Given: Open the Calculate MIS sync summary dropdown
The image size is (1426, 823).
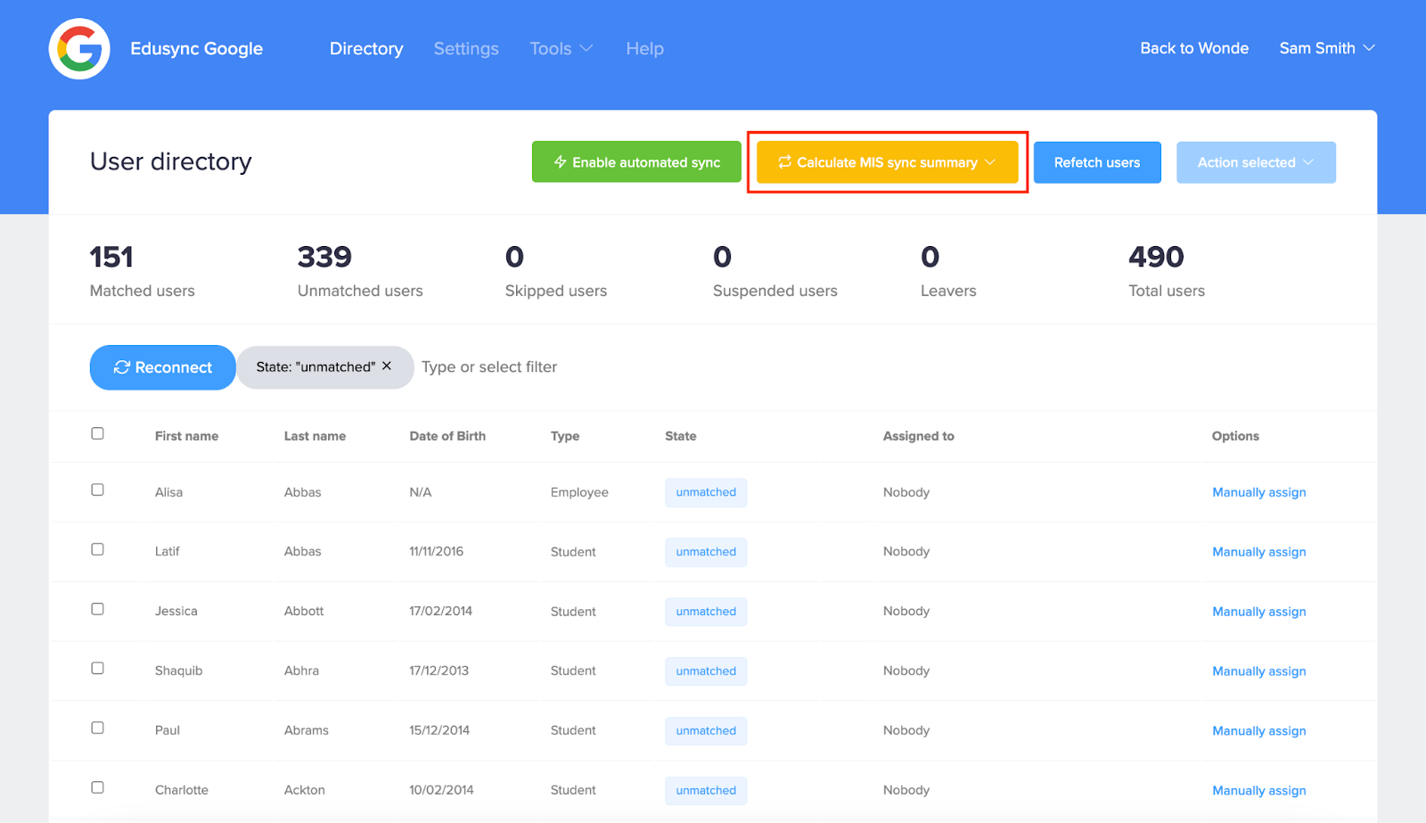Looking at the screenshot, I should pyautogui.click(x=989, y=162).
